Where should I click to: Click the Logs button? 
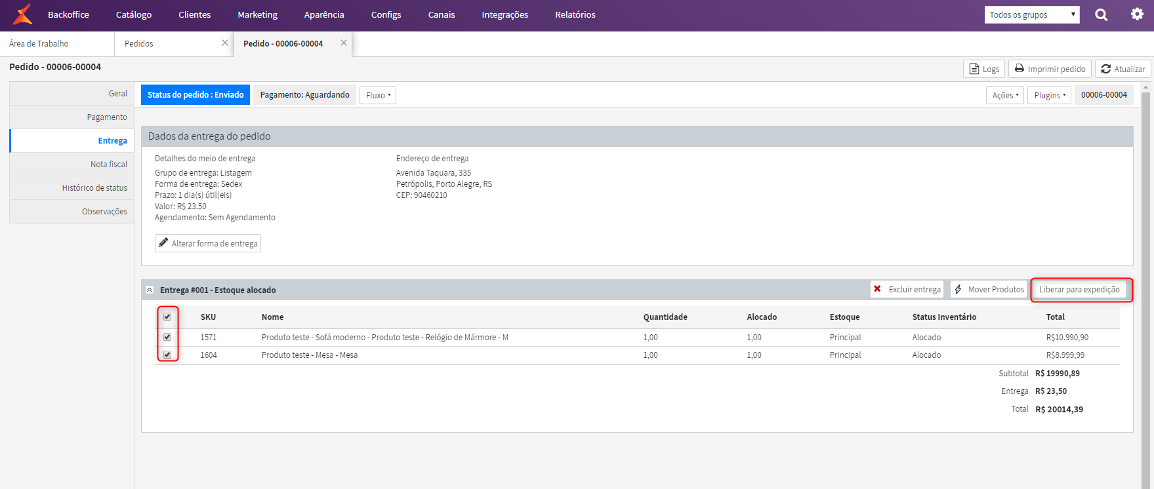click(x=984, y=69)
